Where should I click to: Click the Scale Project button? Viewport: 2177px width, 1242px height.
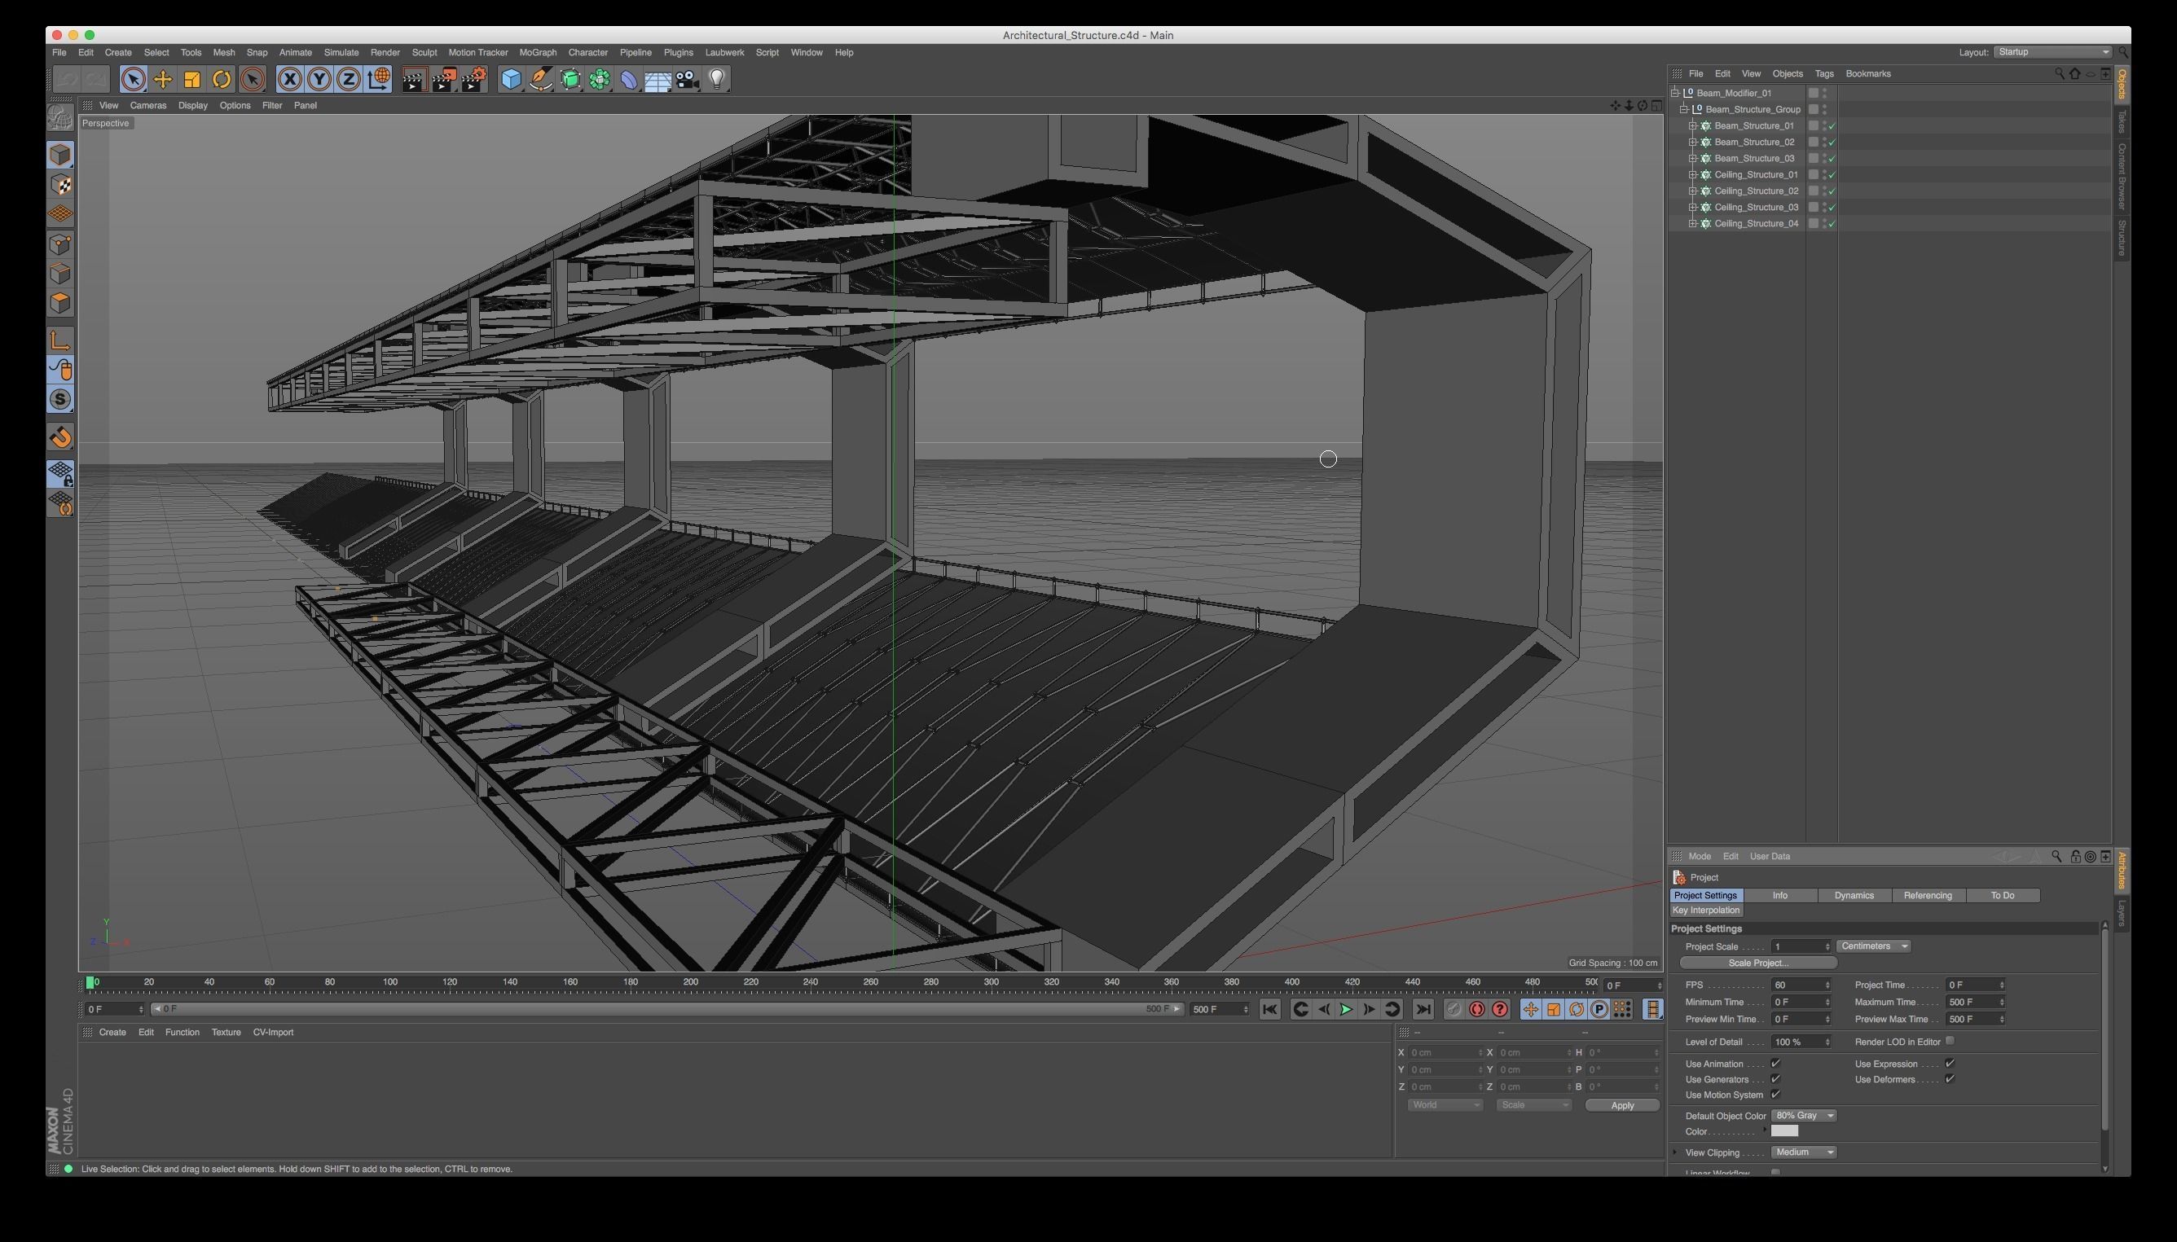tap(1757, 963)
